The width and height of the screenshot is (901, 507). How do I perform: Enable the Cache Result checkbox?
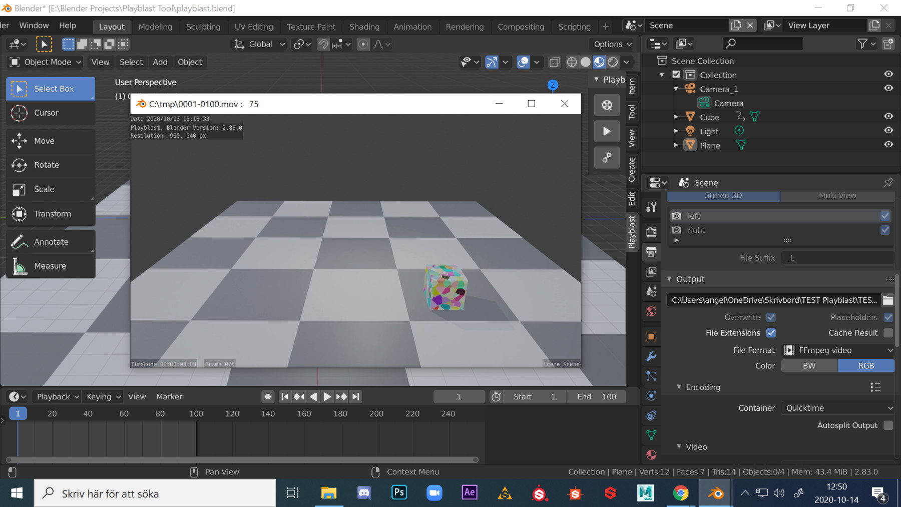pyautogui.click(x=888, y=333)
